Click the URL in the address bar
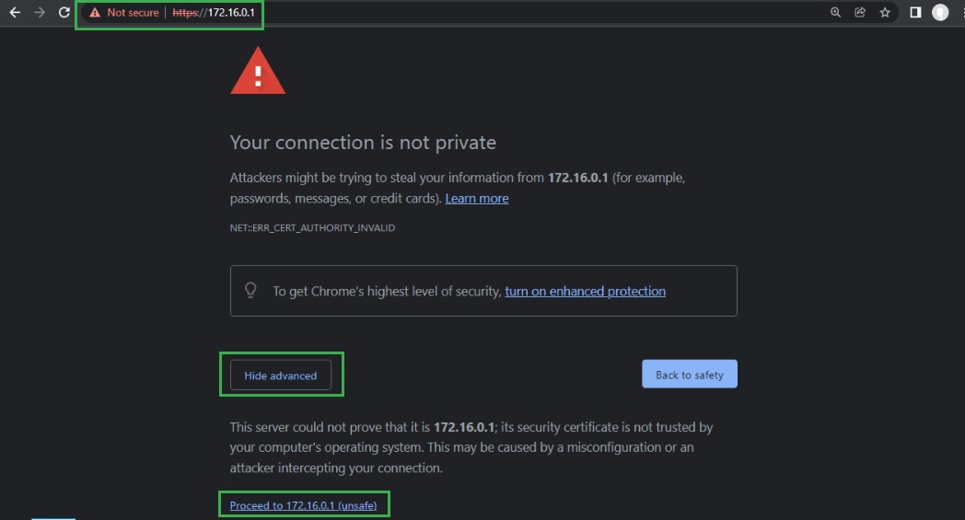Image resolution: width=965 pixels, height=520 pixels. click(x=214, y=13)
